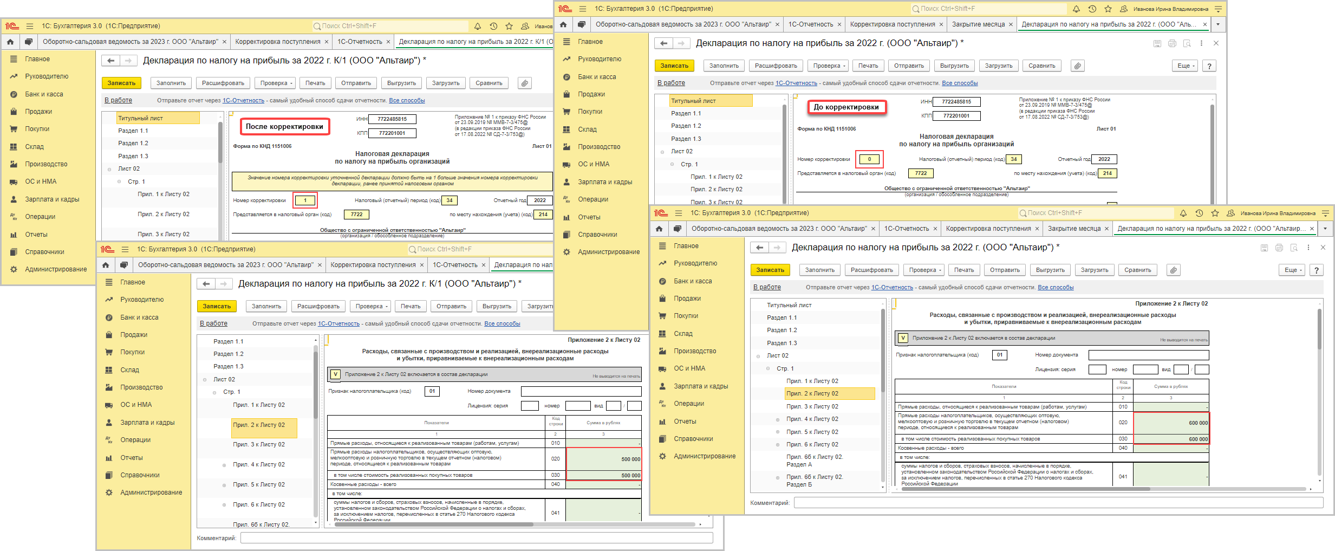Click Номер корректировки field showing 1
Viewport: 1335px width, 551px height.
pyautogui.click(x=305, y=200)
